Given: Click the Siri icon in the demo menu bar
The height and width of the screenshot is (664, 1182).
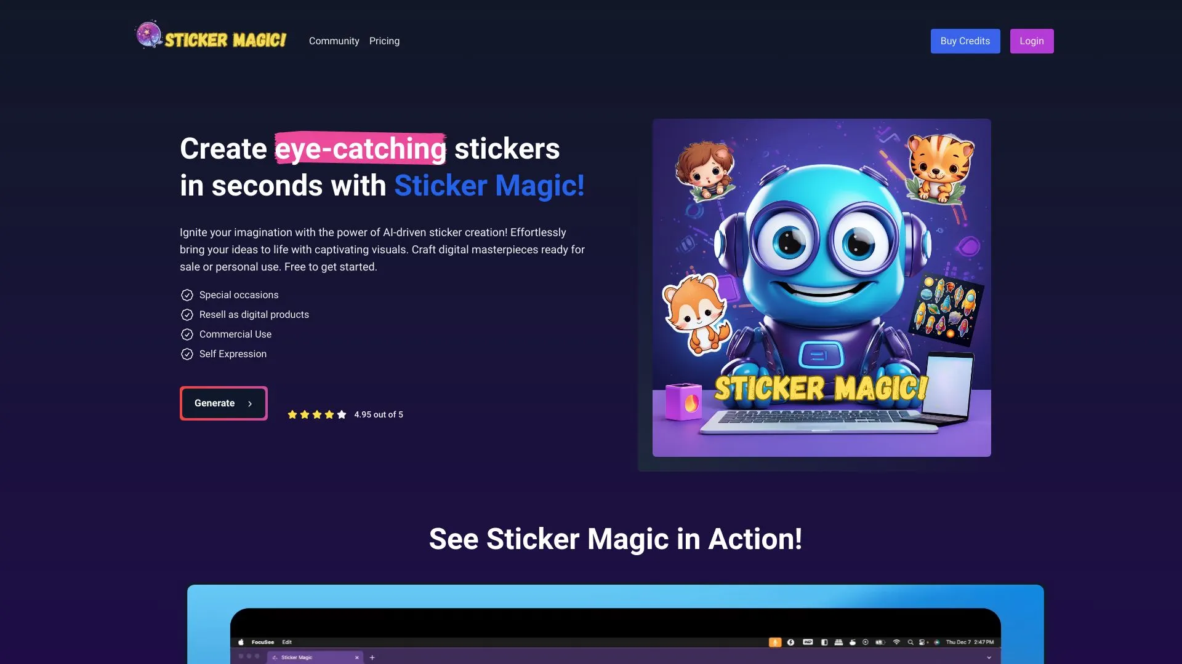Looking at the screenshot, I should click(x=936, y=642).
